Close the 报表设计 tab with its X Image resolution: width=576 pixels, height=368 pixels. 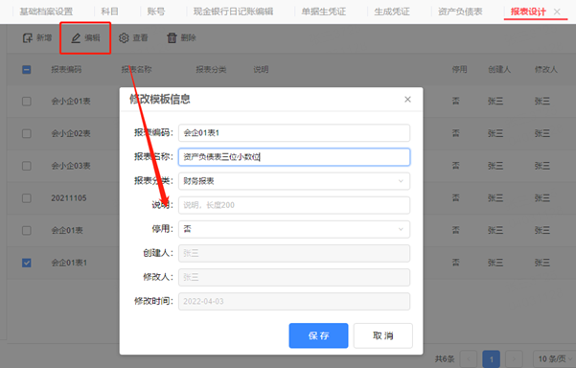point(557,11)
